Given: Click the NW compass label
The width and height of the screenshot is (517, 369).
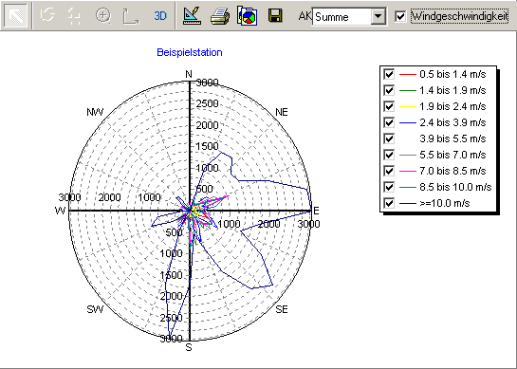Looking at the screenshot, I should [x=95, y=112].
